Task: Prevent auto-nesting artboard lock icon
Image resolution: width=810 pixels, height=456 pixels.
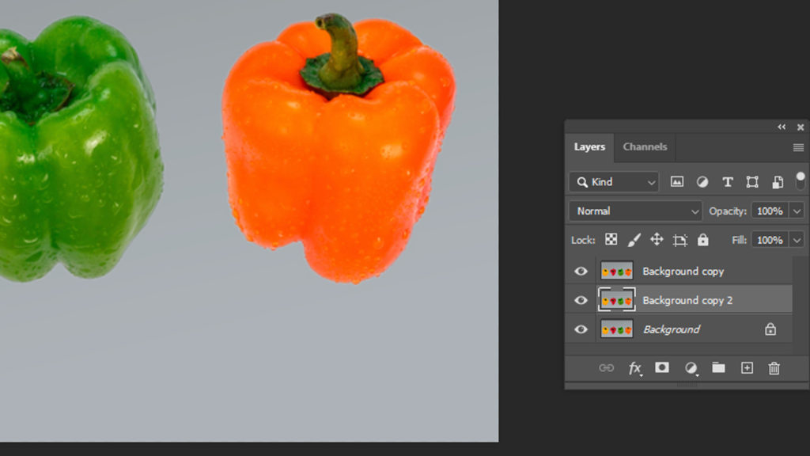Action: [x=679, y=240]
